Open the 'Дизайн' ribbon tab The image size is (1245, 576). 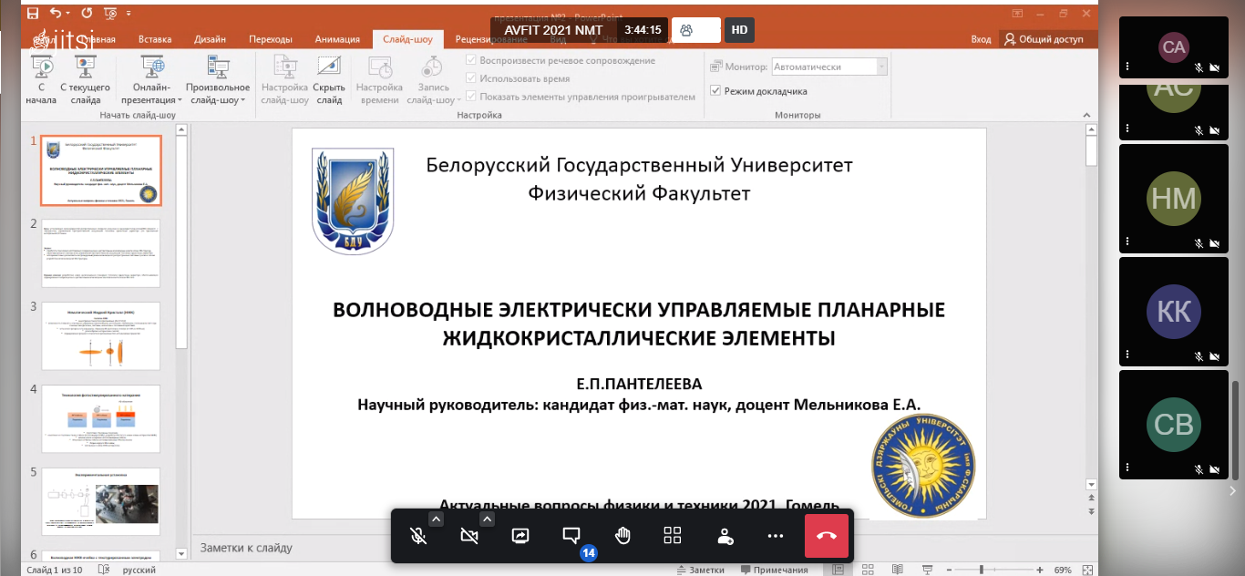(211, 39)
